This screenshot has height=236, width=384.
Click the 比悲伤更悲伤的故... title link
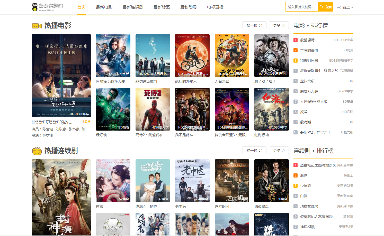coord(52,122)
